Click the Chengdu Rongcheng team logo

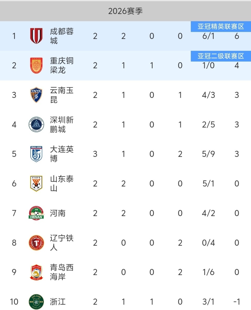(x=36, y=36)
